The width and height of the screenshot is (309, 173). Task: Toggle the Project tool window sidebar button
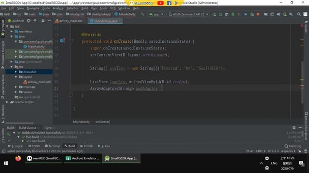coord(3,28)
